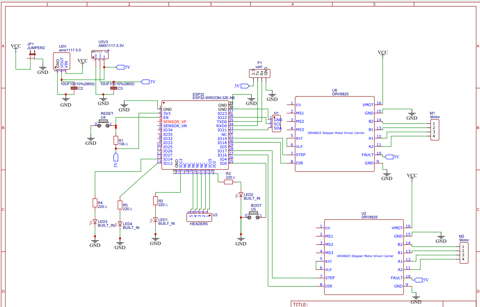Click the U6 DRV8825 designator label
This screenshot has width=480, height=307.
(x=340, y=92)
